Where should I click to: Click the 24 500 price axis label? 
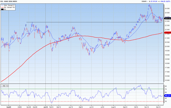point(168,9)
